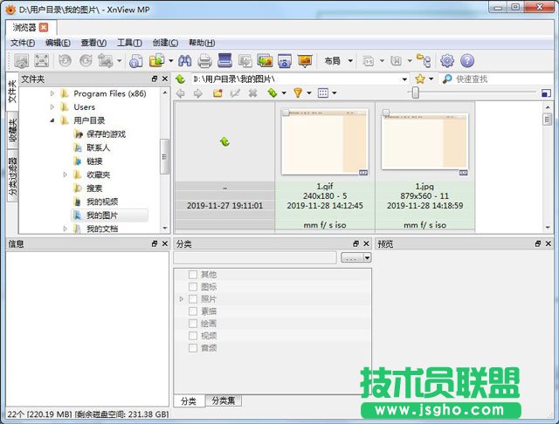Expand the 照片 category tree node
The height and width of the screenshot is (424, 559).
click(182, 299)
